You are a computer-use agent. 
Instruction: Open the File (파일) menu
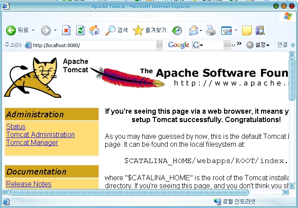point(14,16)
